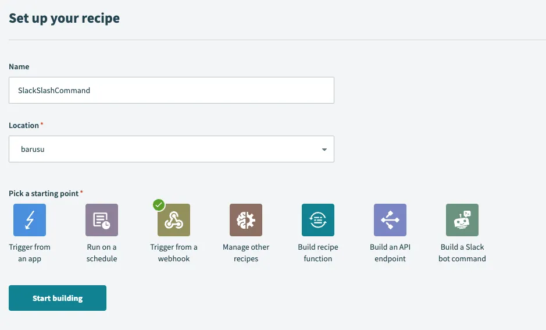Pick the Trigger from a webhook icon
Screen dimensions: 546x330
point(174,220)
